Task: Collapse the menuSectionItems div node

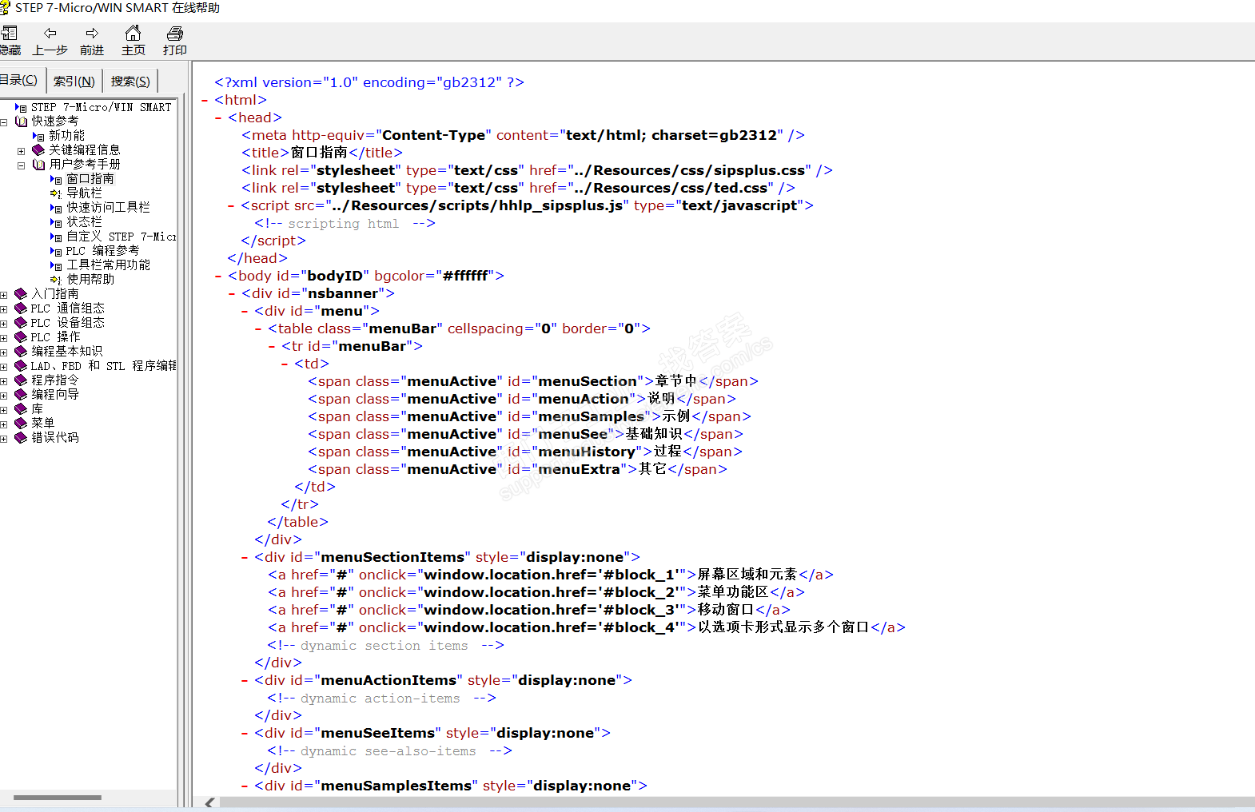Action: 245,557
